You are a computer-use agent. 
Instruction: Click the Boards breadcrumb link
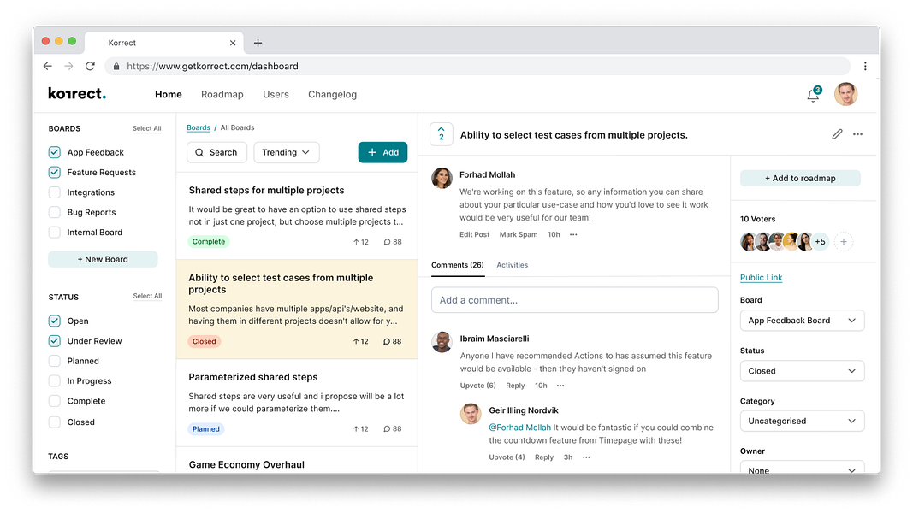[198, 128]
